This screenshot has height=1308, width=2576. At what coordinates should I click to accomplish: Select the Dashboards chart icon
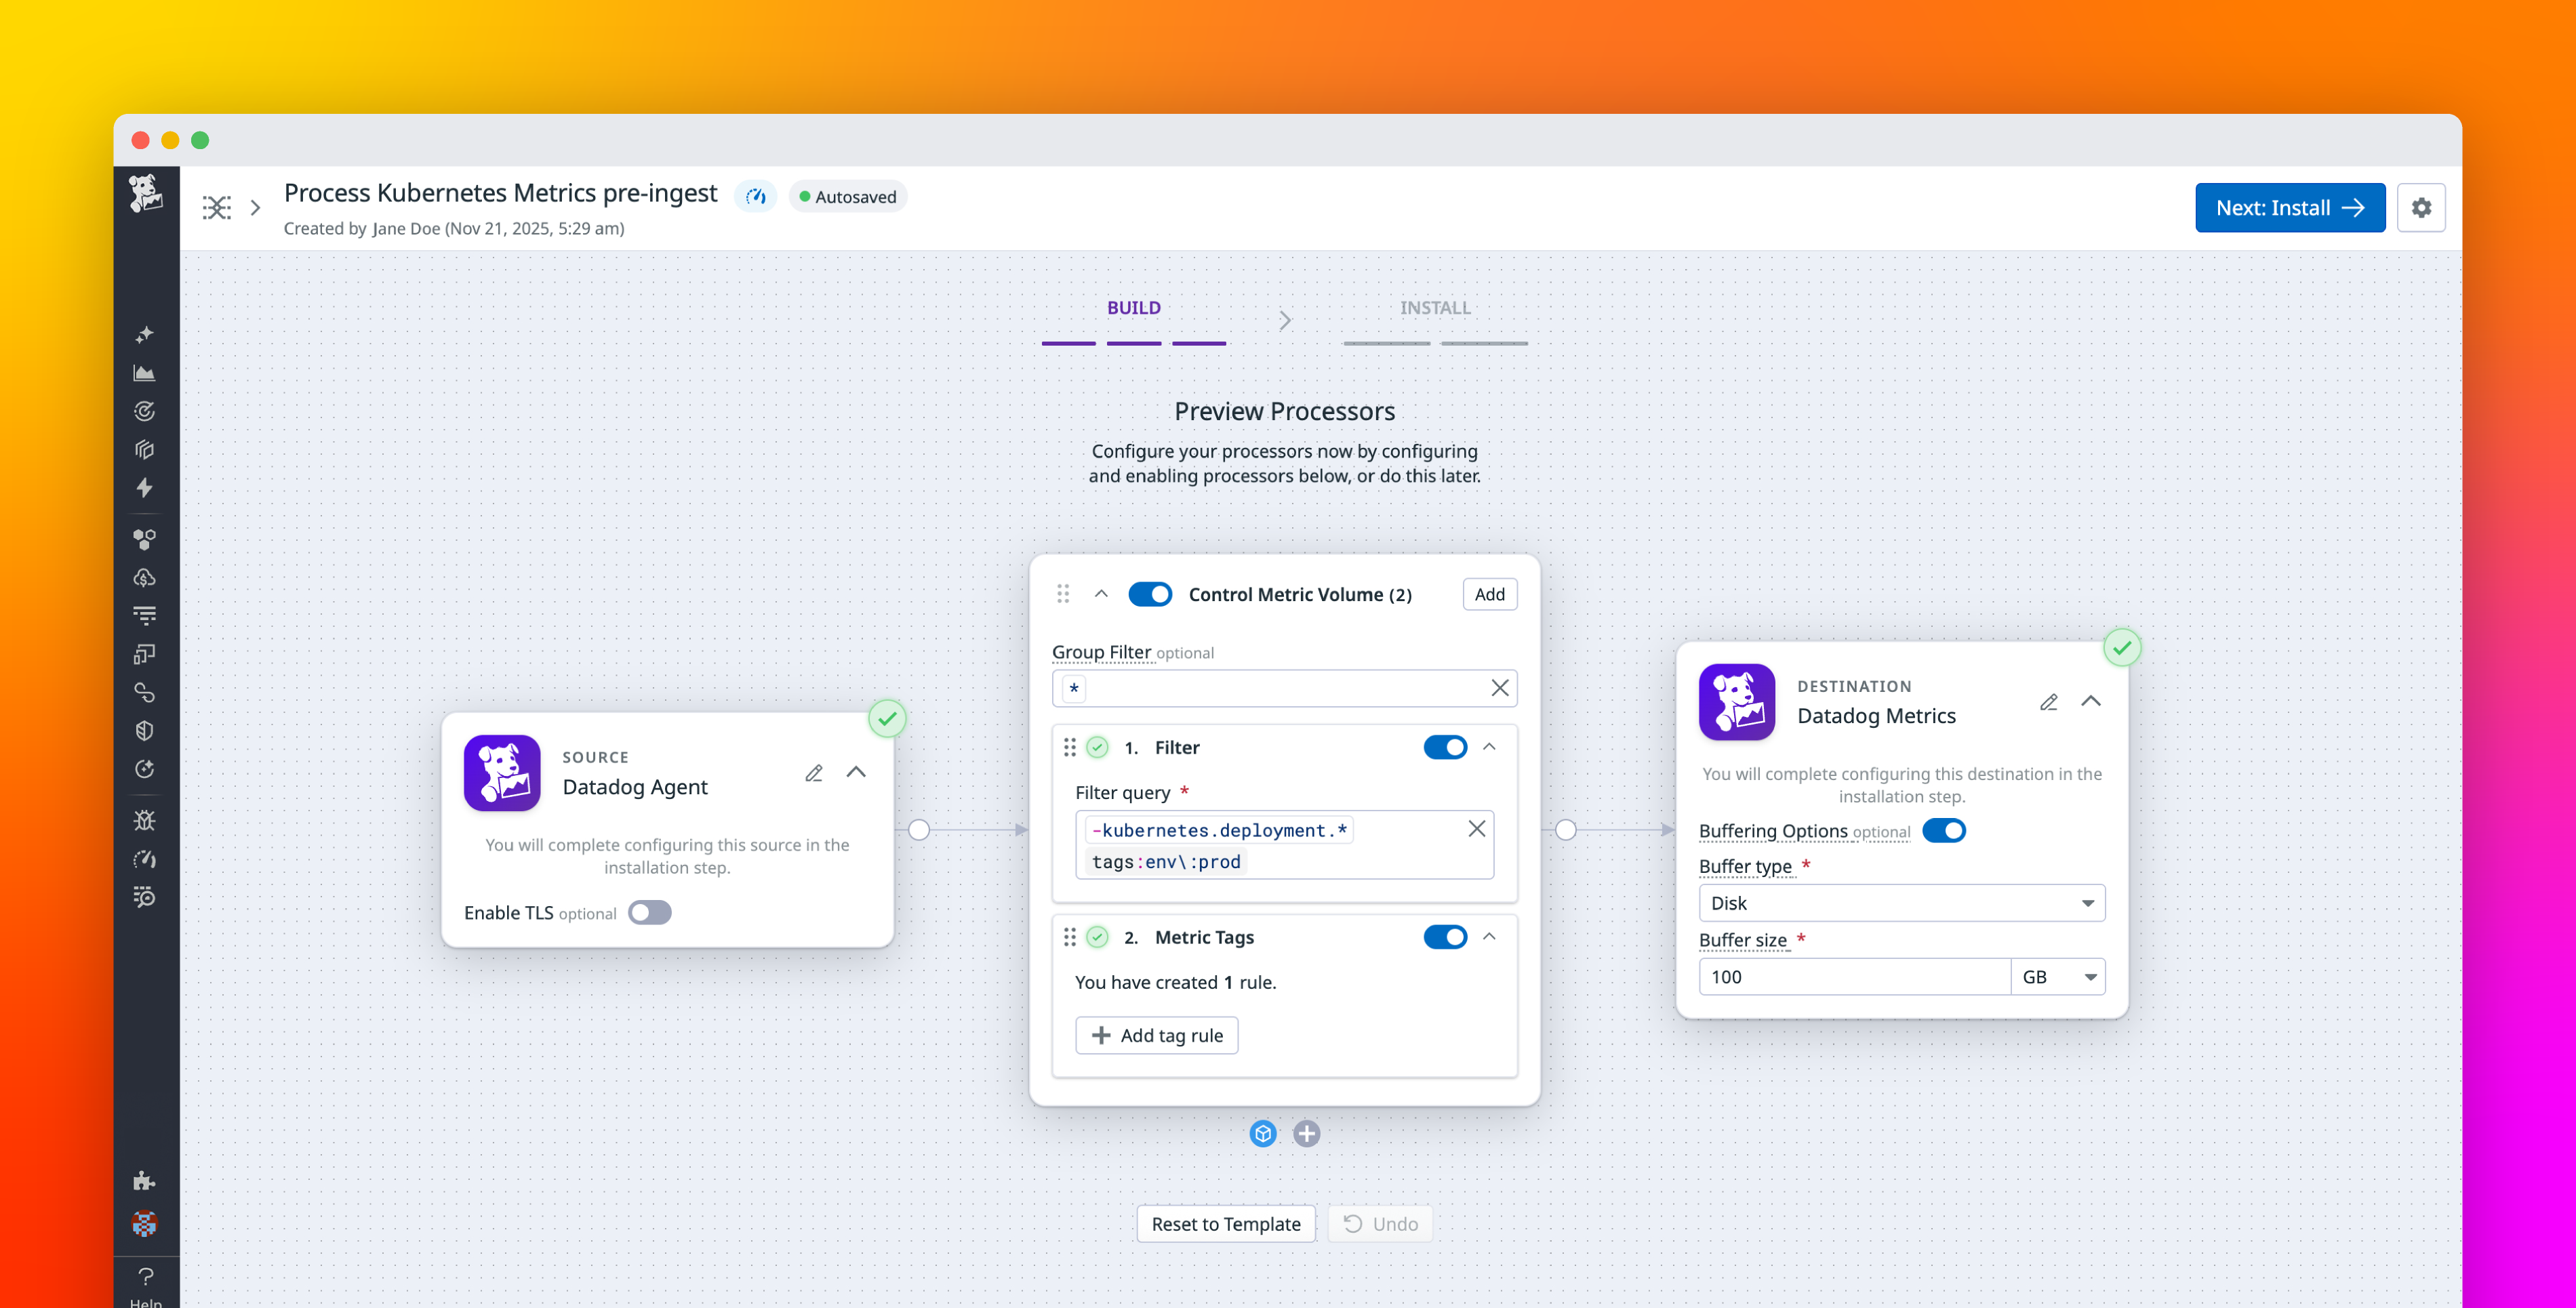coord(145,372)
